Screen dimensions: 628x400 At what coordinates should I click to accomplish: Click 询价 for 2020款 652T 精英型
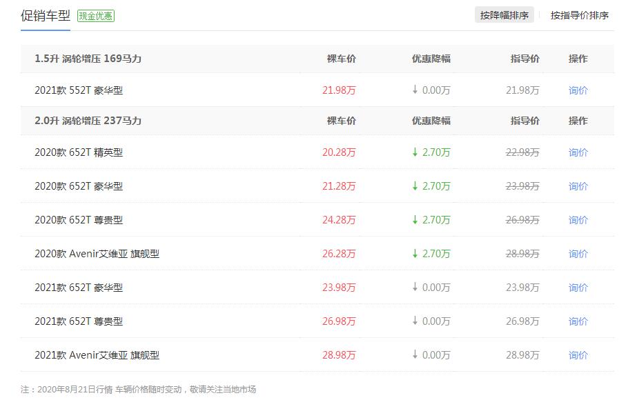[x=578, y=152]
